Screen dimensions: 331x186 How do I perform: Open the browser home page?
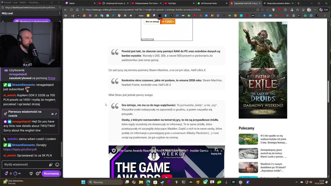click(77, 10)
